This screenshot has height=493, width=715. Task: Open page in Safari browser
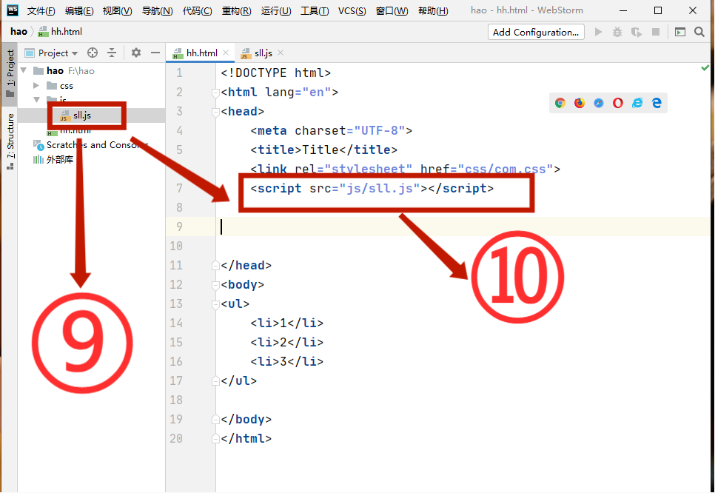599,103
